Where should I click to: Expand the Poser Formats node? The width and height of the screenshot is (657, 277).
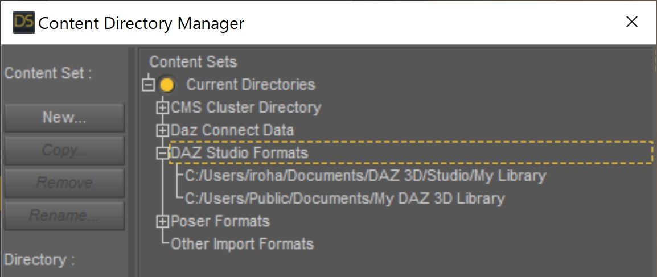click(162, 221)
